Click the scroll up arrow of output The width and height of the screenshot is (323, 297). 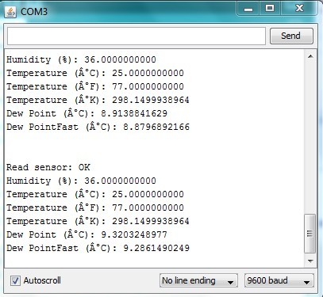(x=310, y=56)
